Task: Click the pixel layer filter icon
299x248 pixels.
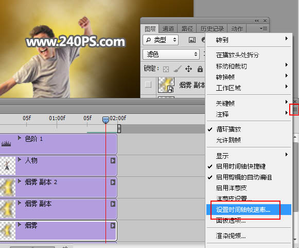Action: click(192, 40)
